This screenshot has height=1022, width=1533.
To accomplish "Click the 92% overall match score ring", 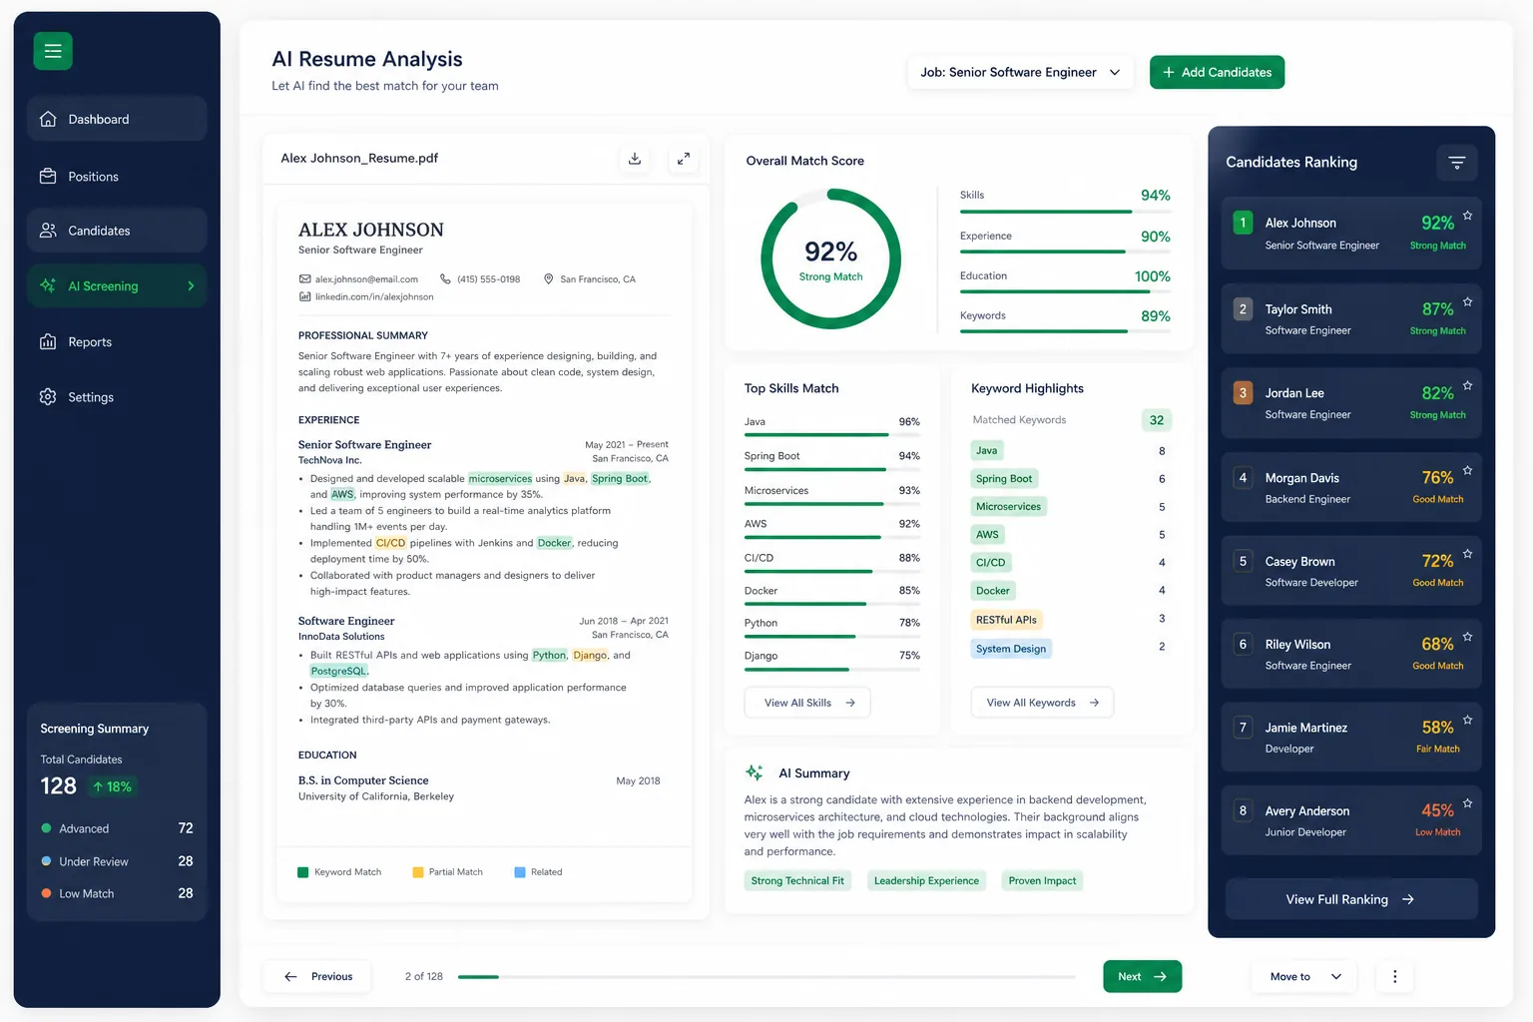I will tap(831, 259).
